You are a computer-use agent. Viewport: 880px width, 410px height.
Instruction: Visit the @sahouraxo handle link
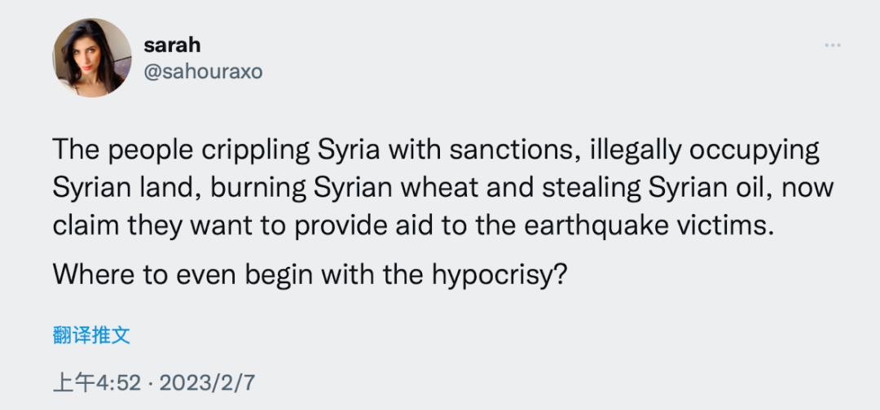(203, 72)
